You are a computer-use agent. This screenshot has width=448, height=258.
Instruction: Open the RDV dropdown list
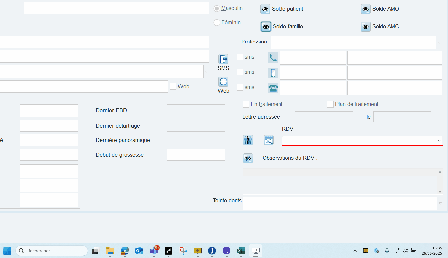[439, 141]
